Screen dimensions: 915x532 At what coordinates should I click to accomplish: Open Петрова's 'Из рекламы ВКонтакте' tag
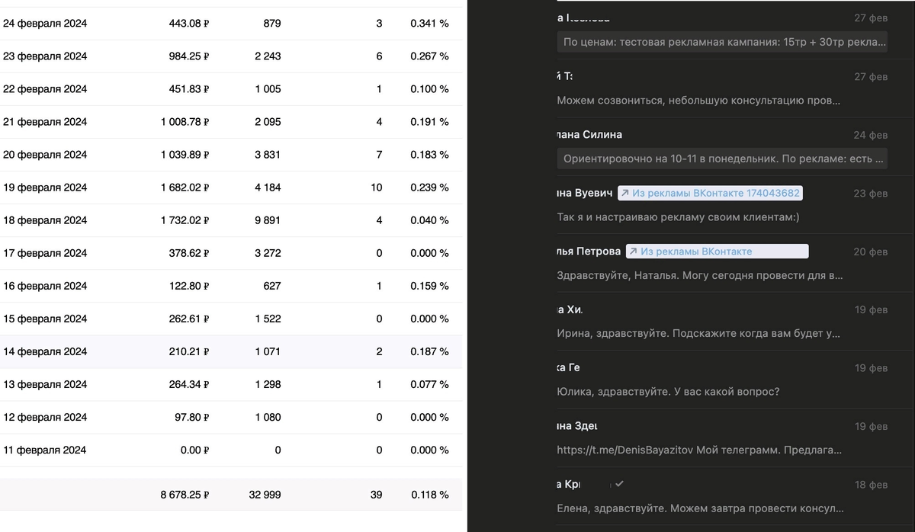click(717, 252)
